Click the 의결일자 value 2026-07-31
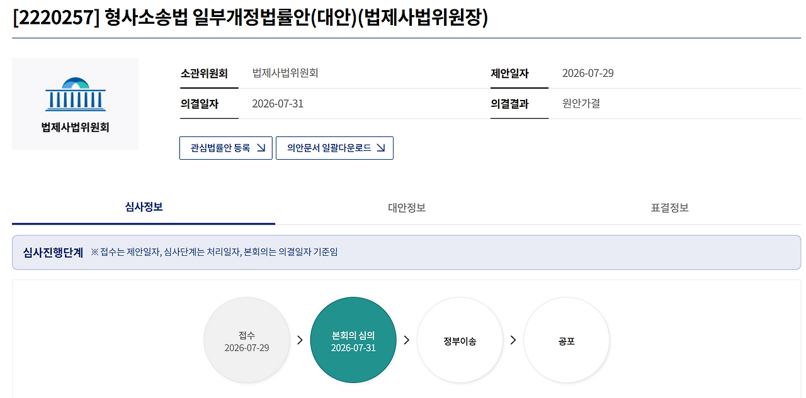The width and height of the screenshot is (806, 398). 278,104
